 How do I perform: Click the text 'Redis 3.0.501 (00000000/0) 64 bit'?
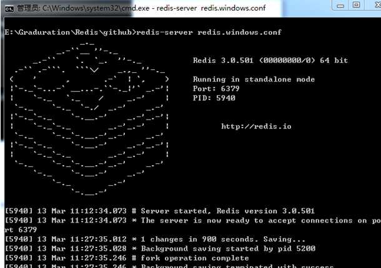click(270, 60)
